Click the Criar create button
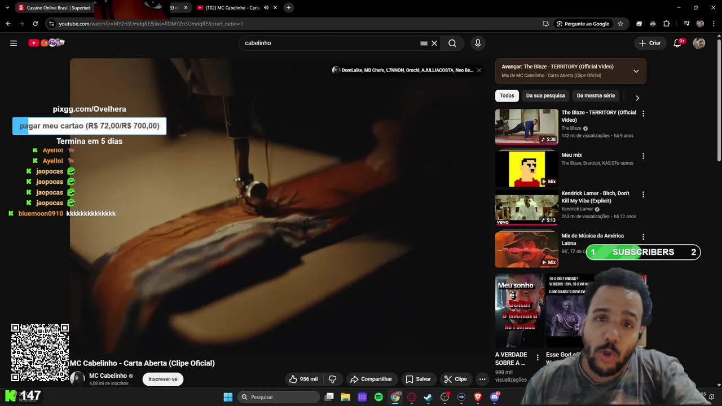The image size is (722, 406). pos(650,43)
